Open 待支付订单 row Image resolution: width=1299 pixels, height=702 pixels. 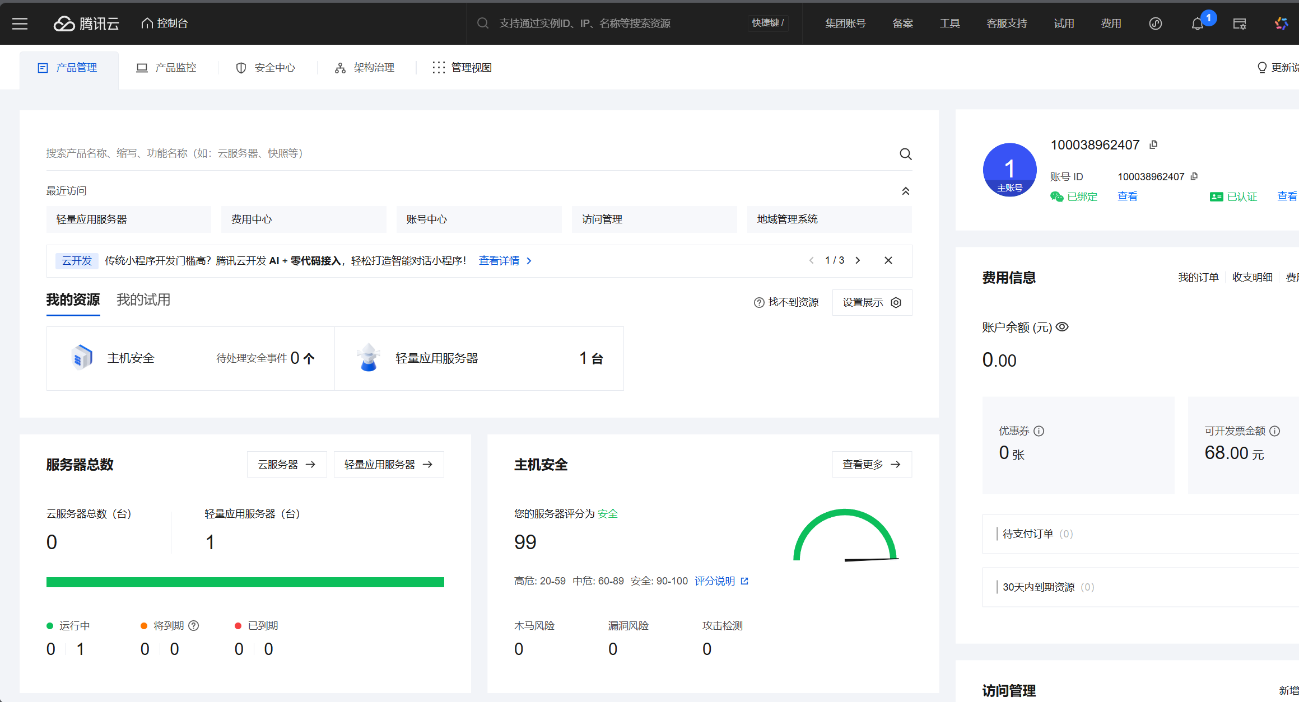[x=1140, y=534]
